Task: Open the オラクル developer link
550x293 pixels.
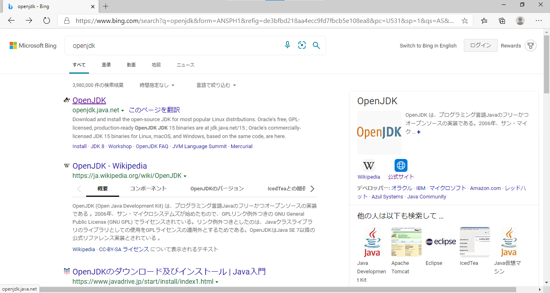Action: tap(402, 188)
